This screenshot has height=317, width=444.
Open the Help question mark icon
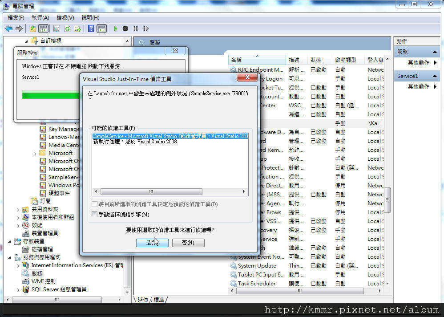pyautogui.click(x=91, y=28)
